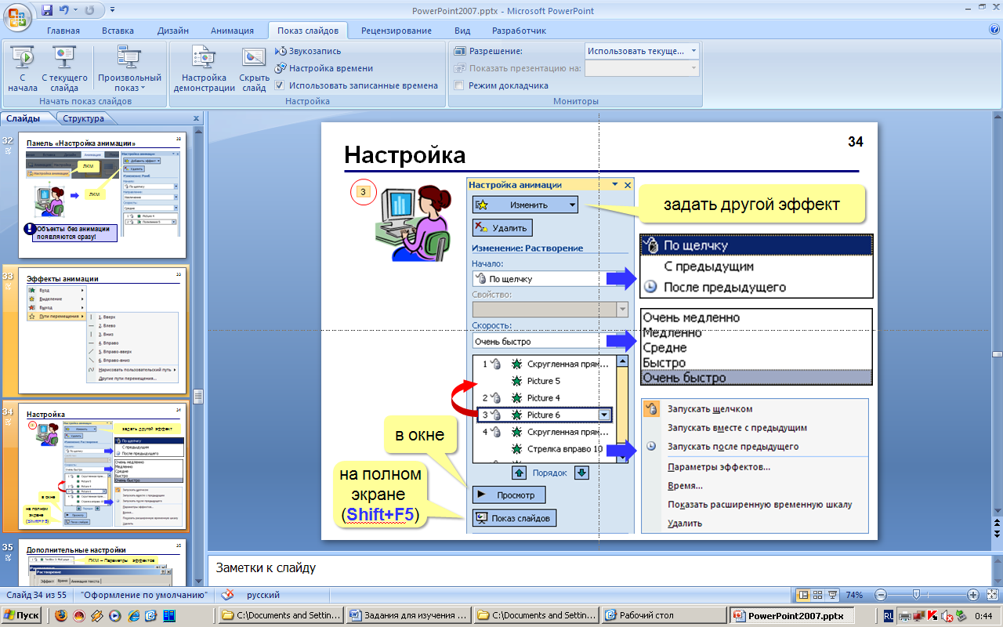Save the presentation from the quick access toolbar
Viewport: 1003px width, 627px height.
pyautogui.click(x=47, y=11)
